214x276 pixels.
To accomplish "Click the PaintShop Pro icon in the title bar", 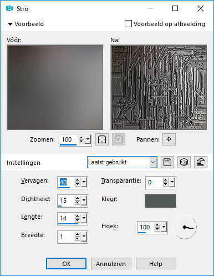I will coord(9,8).
